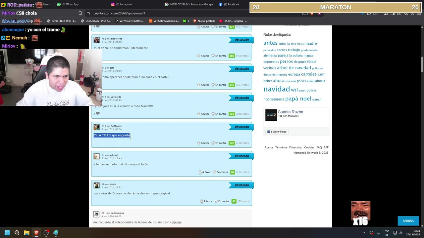
Task: Open File Explorer from taskbar
Action: (x=26, y=233)
